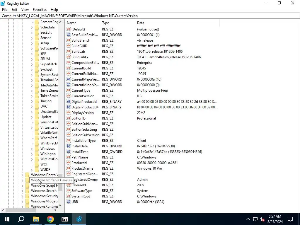Open File Explorer from taskbar
300x225 pixels.
point(36,219)
